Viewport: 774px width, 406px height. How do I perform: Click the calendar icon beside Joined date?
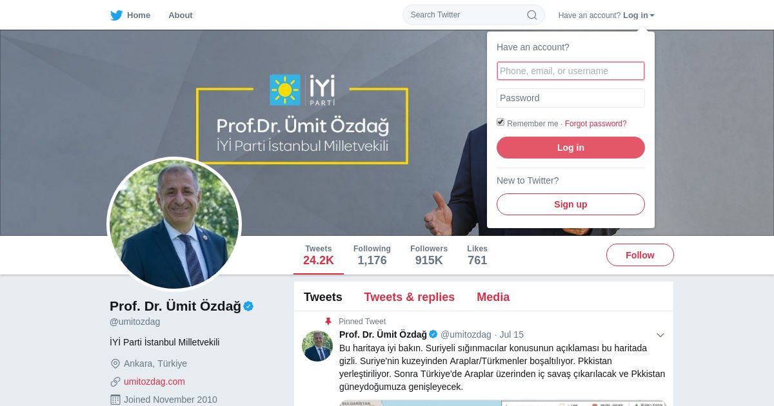pyautogui.click(x=115, y=400)
